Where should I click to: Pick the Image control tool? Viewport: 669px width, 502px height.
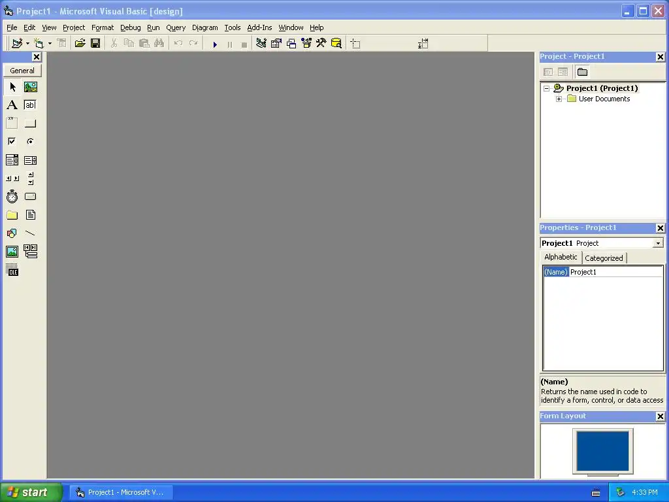(x=12, y=252)
